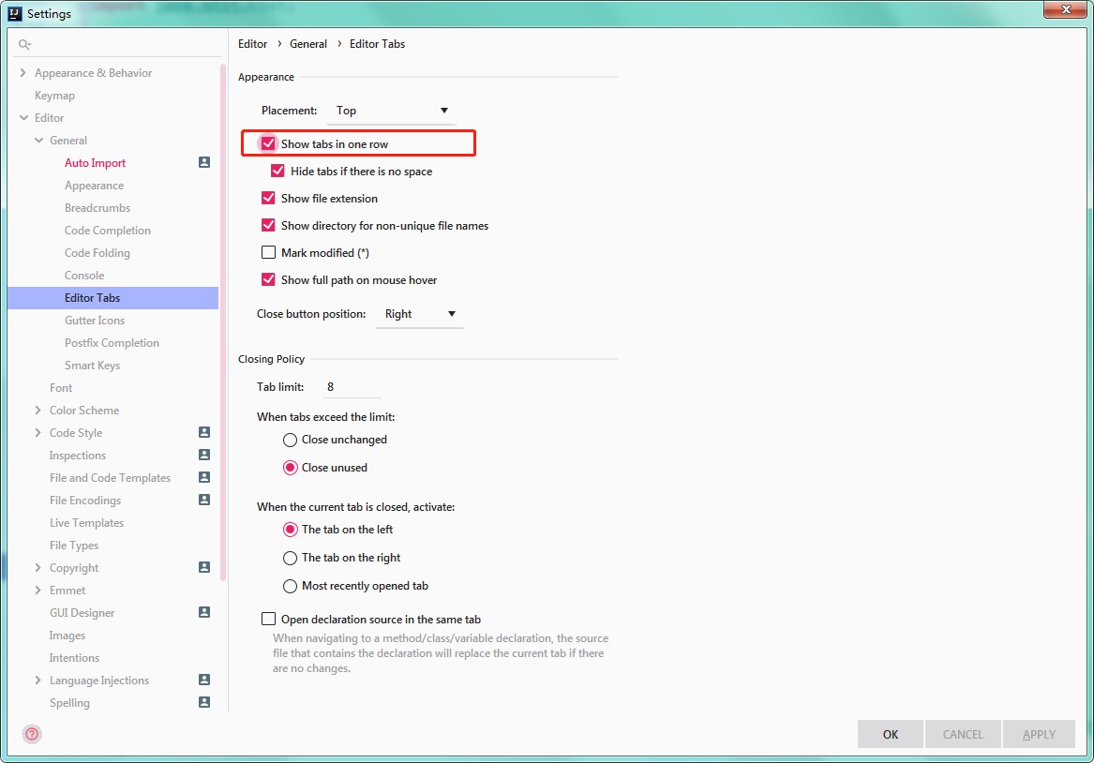1094x763 pixels.
Task: Click the profile icon next to Code Style
Action: pos(204,432)
